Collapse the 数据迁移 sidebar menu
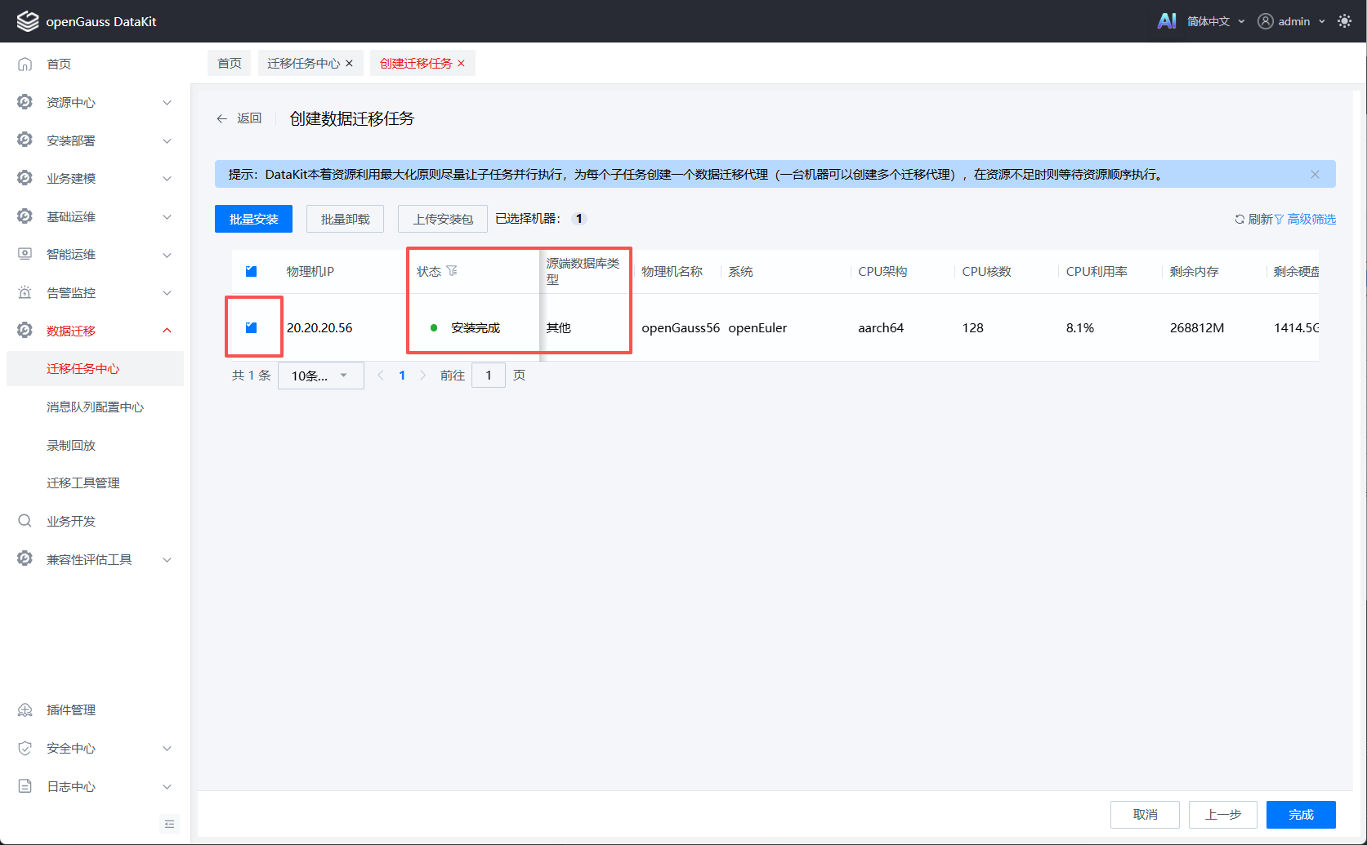Viewport: 1367px width, 845px height. [95, 331]
